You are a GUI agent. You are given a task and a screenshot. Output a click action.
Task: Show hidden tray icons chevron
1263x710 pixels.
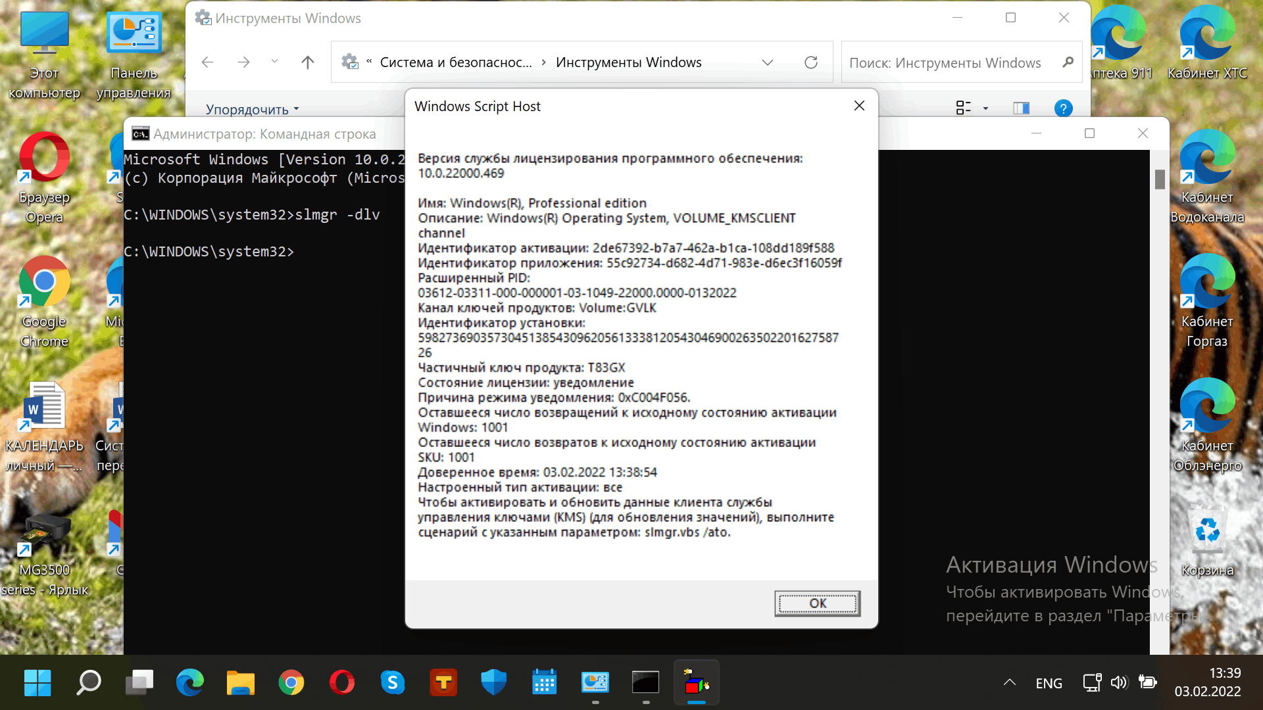[x=1009, y=683]
